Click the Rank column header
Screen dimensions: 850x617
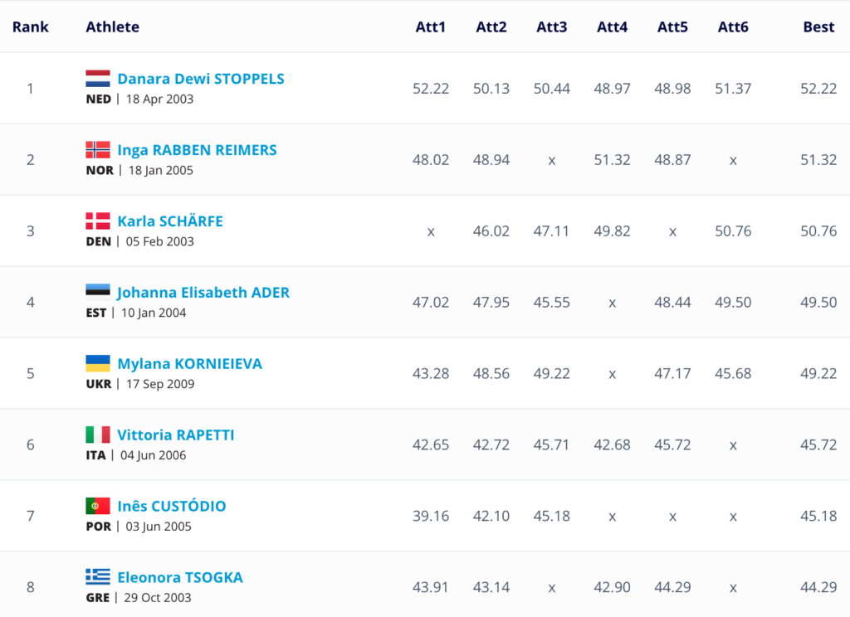pyautogui.click(x=31, y=27)
